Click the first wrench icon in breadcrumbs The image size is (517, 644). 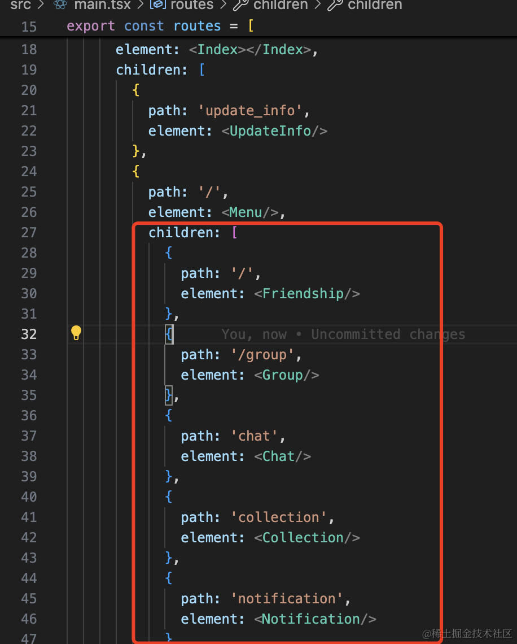[x=241, y=5]
